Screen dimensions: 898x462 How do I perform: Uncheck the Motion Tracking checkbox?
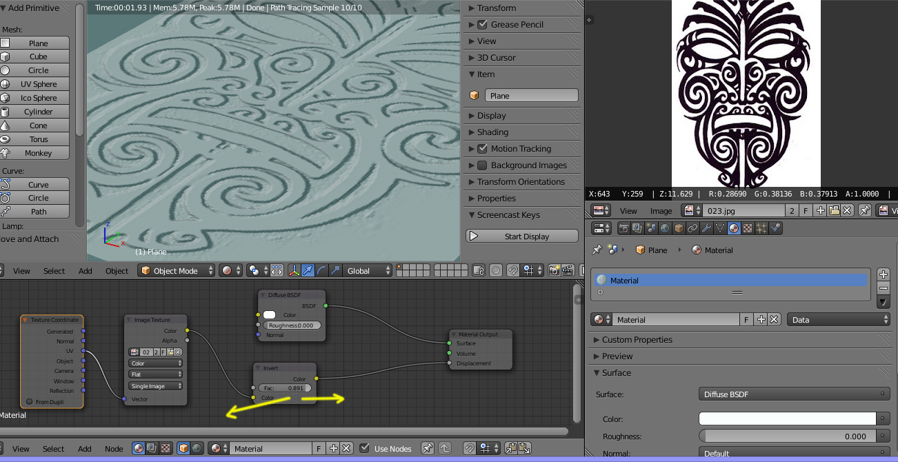482,149
